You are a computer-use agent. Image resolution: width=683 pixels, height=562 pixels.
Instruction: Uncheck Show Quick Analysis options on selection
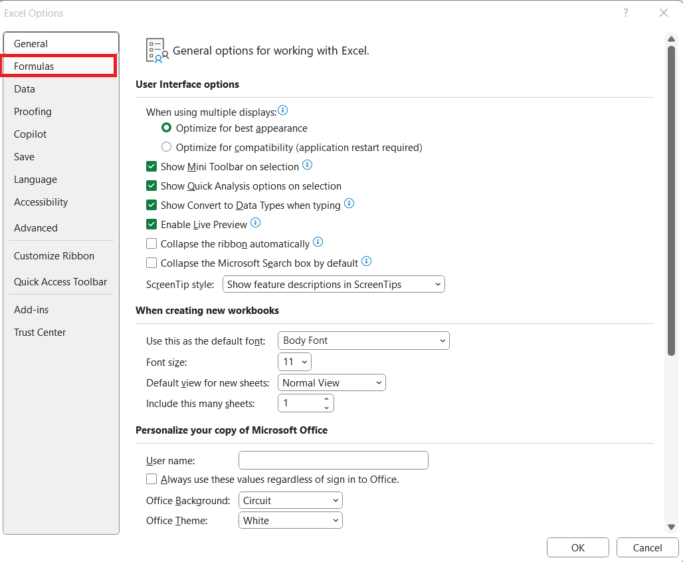tap(151, 186)
